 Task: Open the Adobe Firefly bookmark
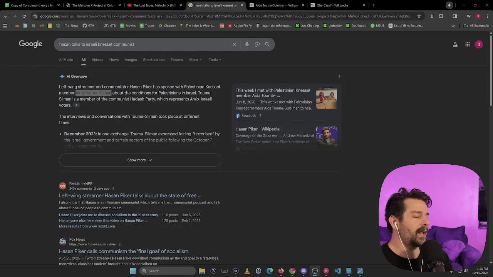(x=240, y=26)
